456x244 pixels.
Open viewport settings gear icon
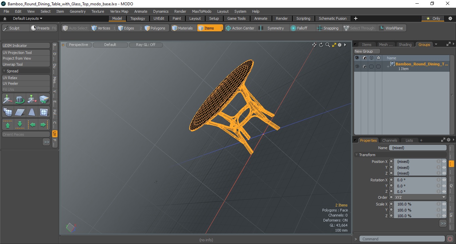[340, 45]
